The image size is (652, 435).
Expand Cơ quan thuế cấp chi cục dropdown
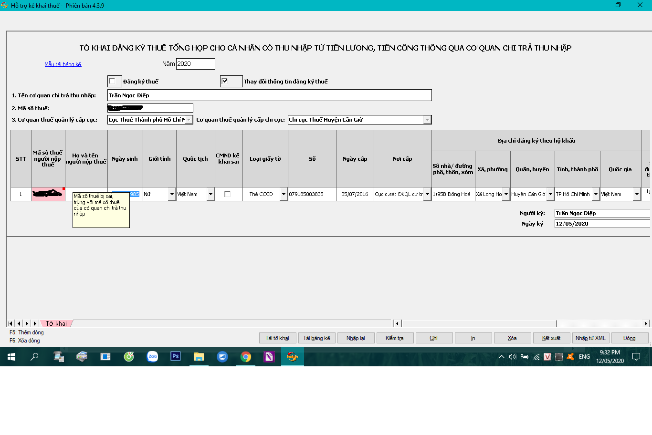click(427, 120)
